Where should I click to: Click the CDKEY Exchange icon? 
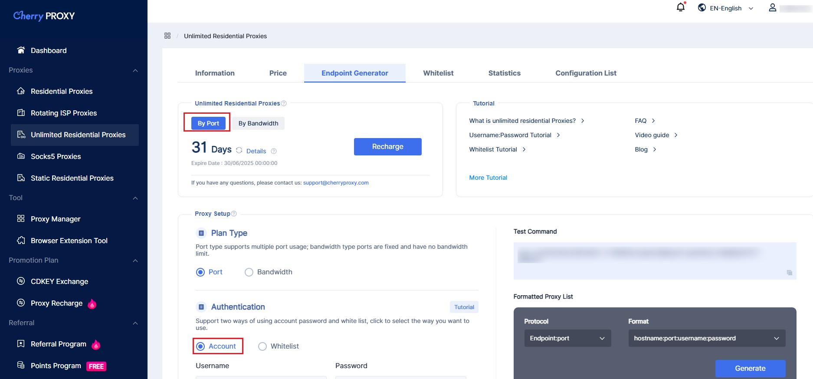point(21,281)
